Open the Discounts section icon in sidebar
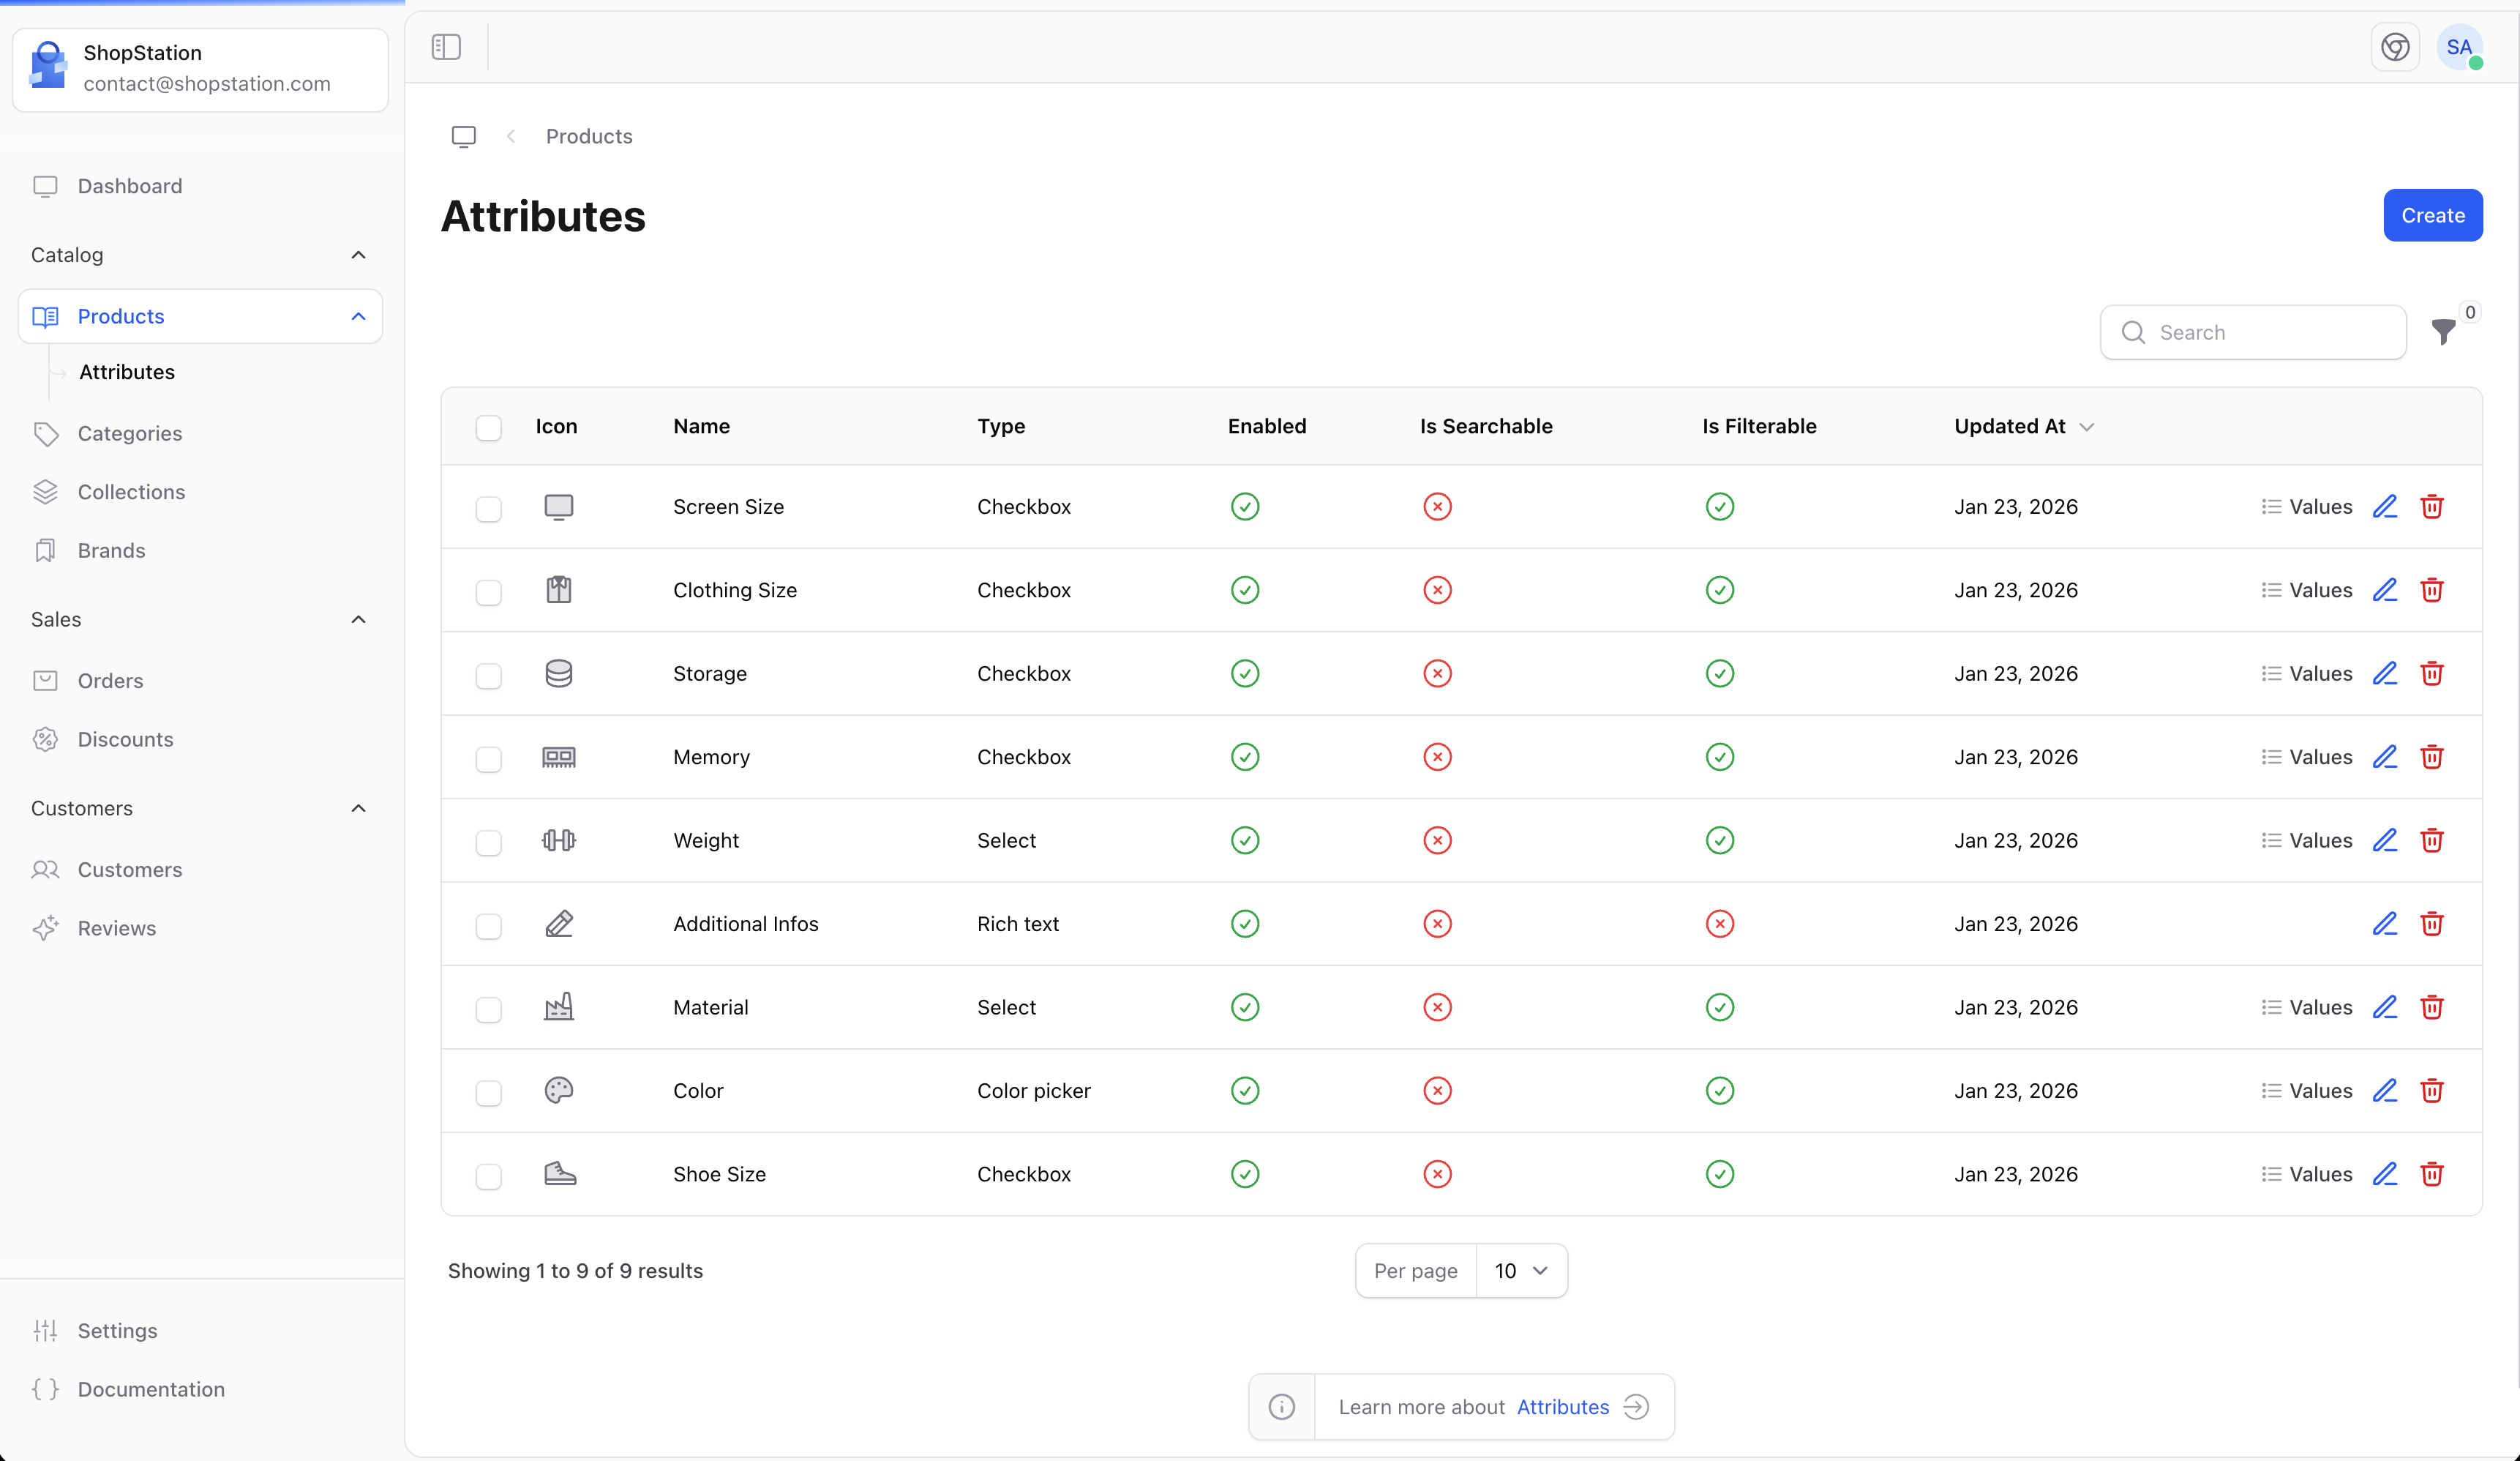Viewport: 2520px width, 1461px height. click(46, 739)
